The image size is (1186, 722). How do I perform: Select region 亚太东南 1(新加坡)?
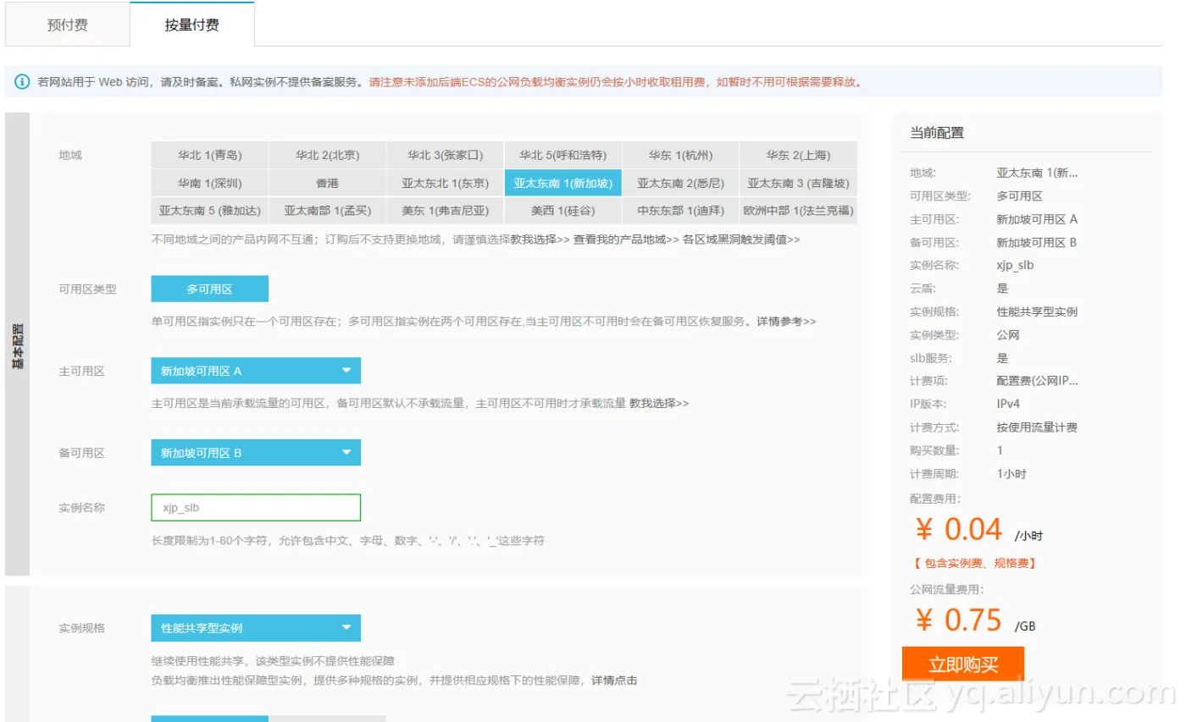(563, 183)
